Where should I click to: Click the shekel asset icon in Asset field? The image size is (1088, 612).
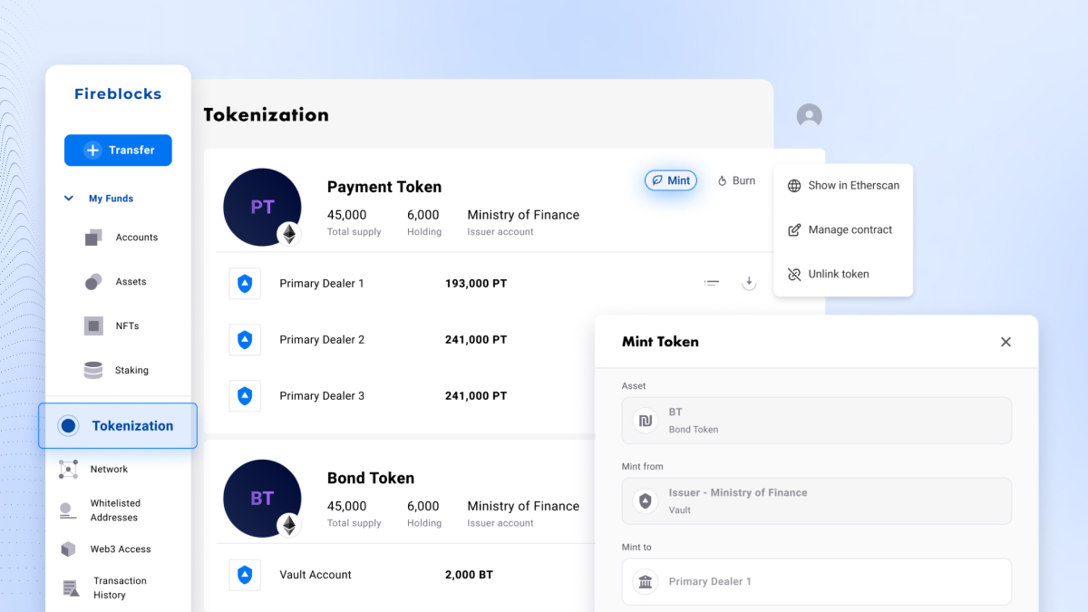tap(646, 421)
